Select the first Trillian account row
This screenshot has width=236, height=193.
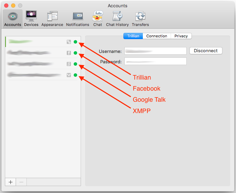point(43,42)
